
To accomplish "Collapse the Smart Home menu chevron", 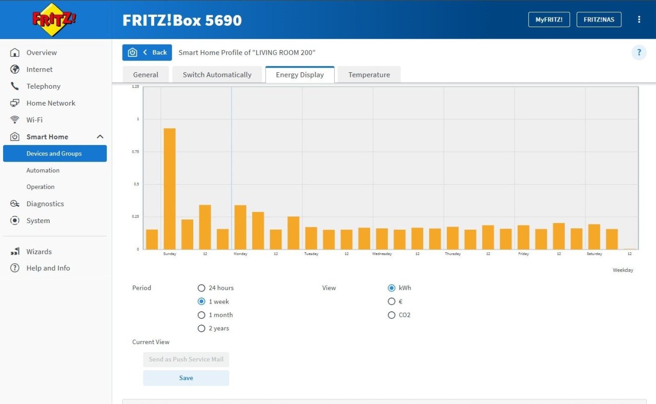I will pos(100,137).
